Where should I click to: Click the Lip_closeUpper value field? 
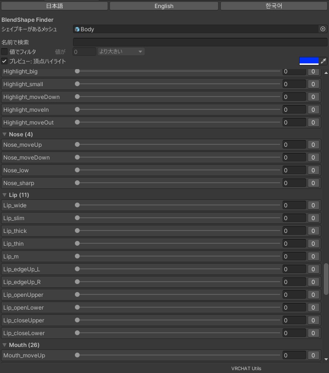(294, 320)
